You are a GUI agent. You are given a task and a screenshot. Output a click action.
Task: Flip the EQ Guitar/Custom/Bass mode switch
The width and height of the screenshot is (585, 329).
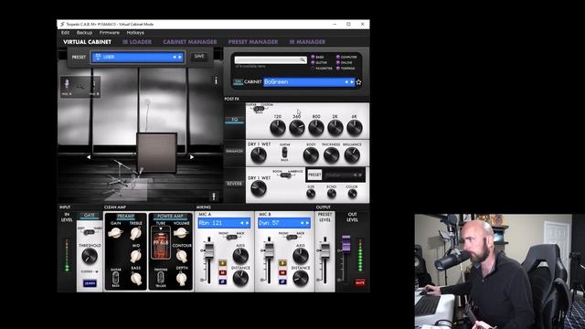coord(258,109)
